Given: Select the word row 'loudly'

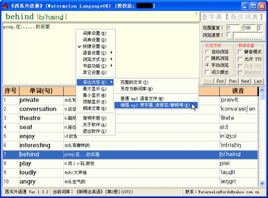Looking at the screenshot, I should coord(130,173).
